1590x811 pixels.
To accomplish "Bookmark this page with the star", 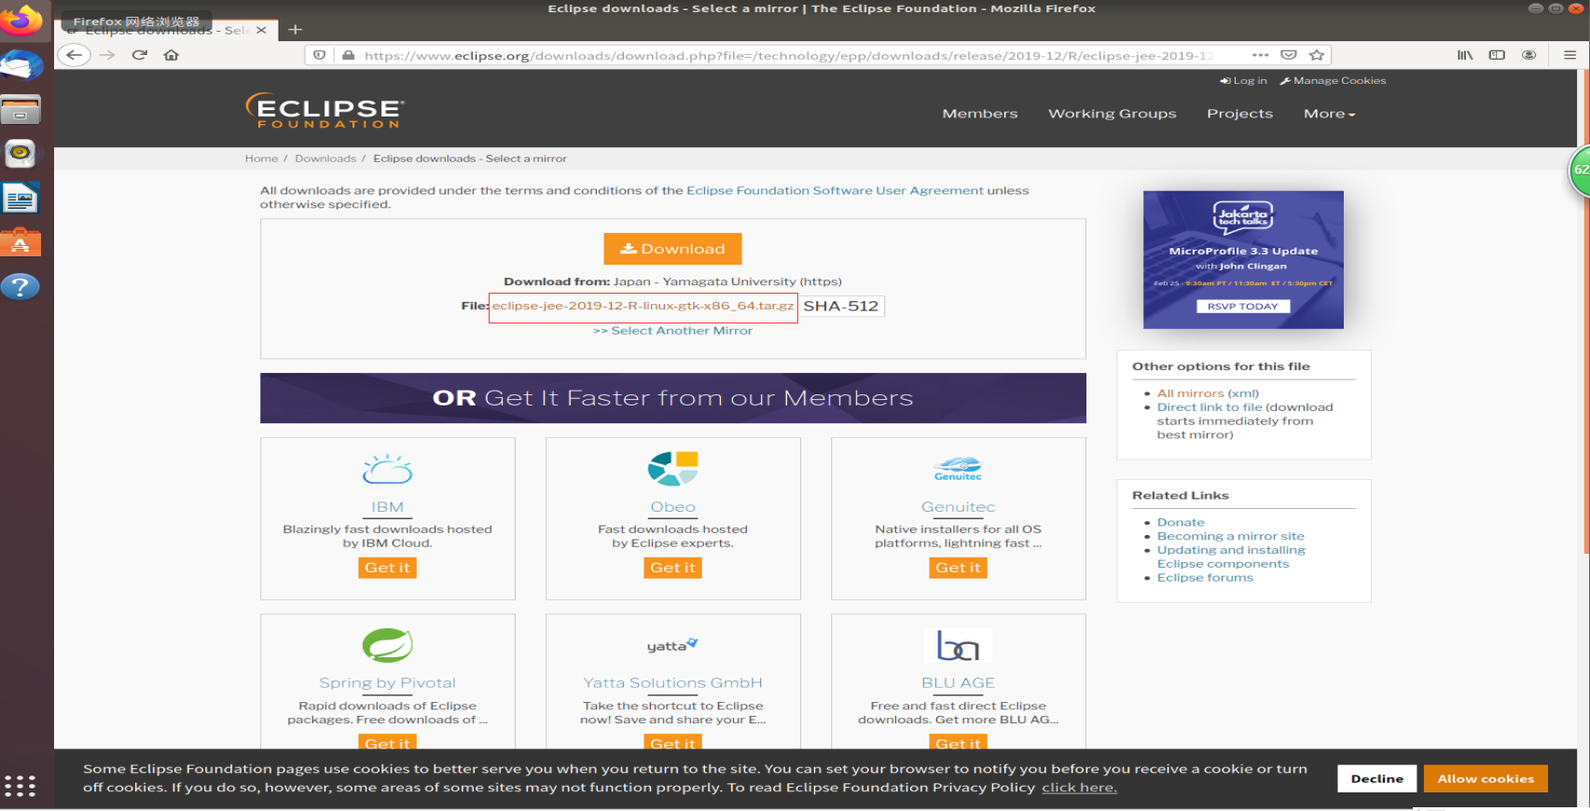I will 1317,55.
